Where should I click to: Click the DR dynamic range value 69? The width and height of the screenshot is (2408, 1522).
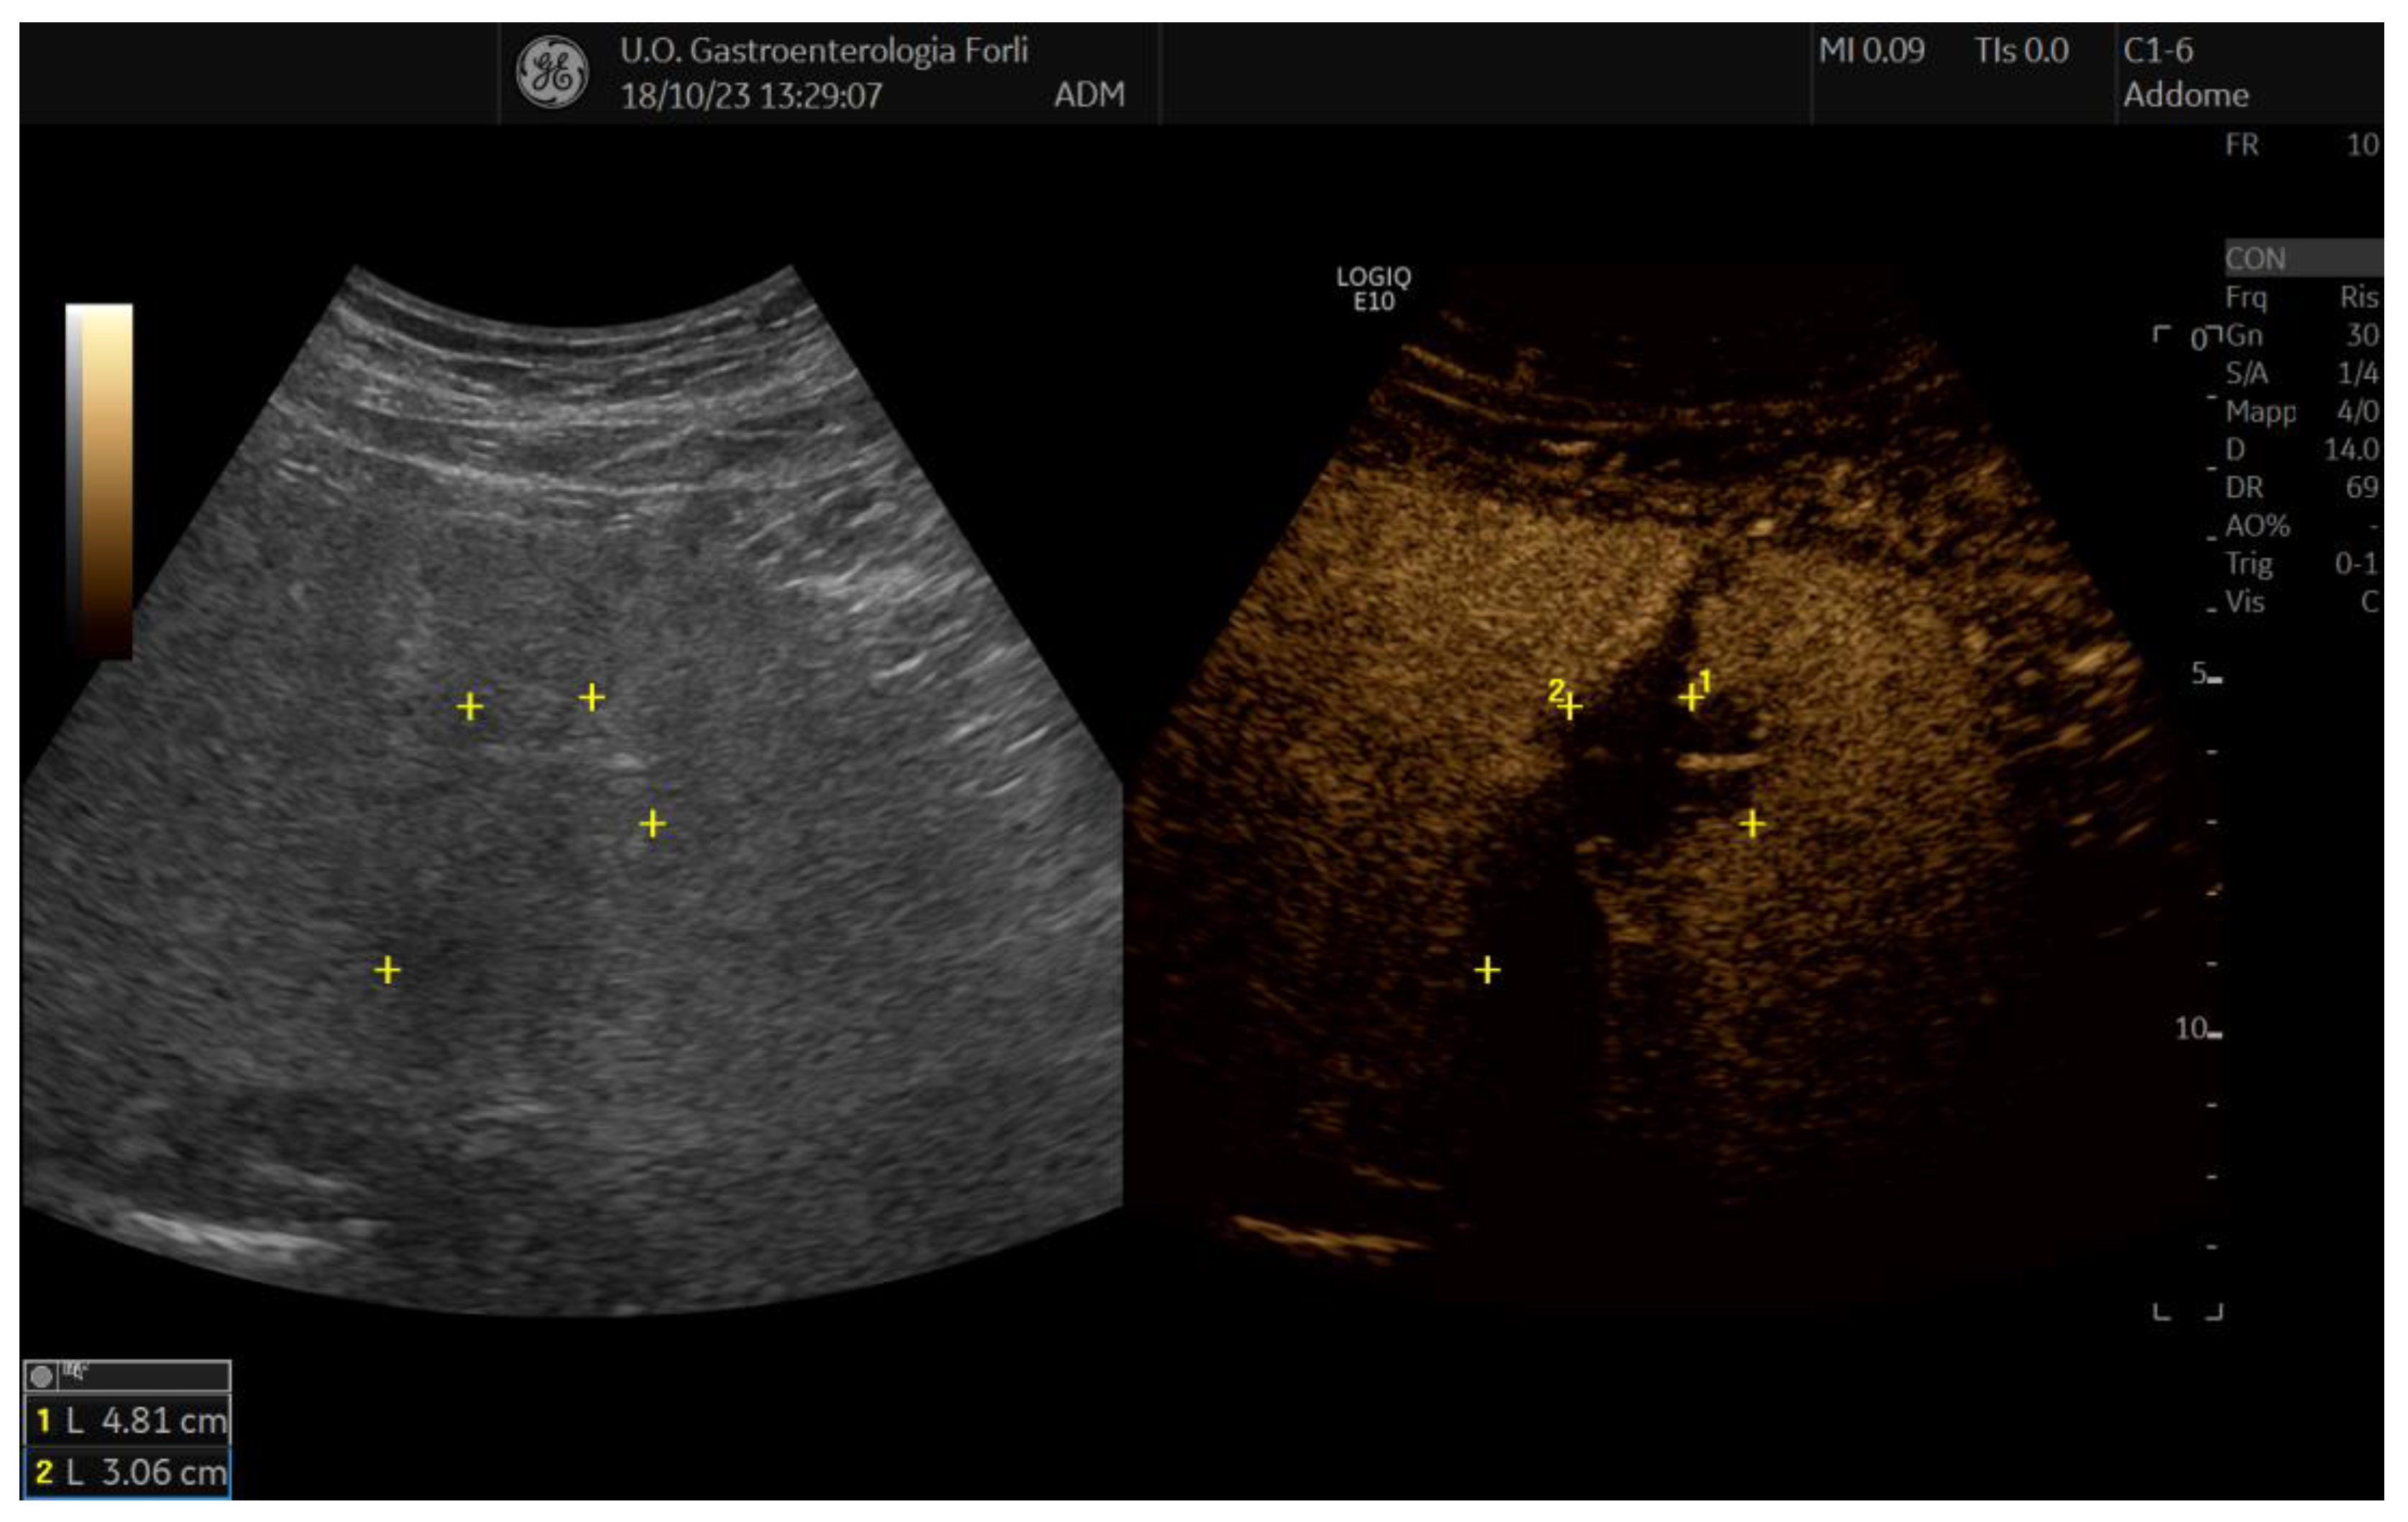click(x=2361, y=487)
